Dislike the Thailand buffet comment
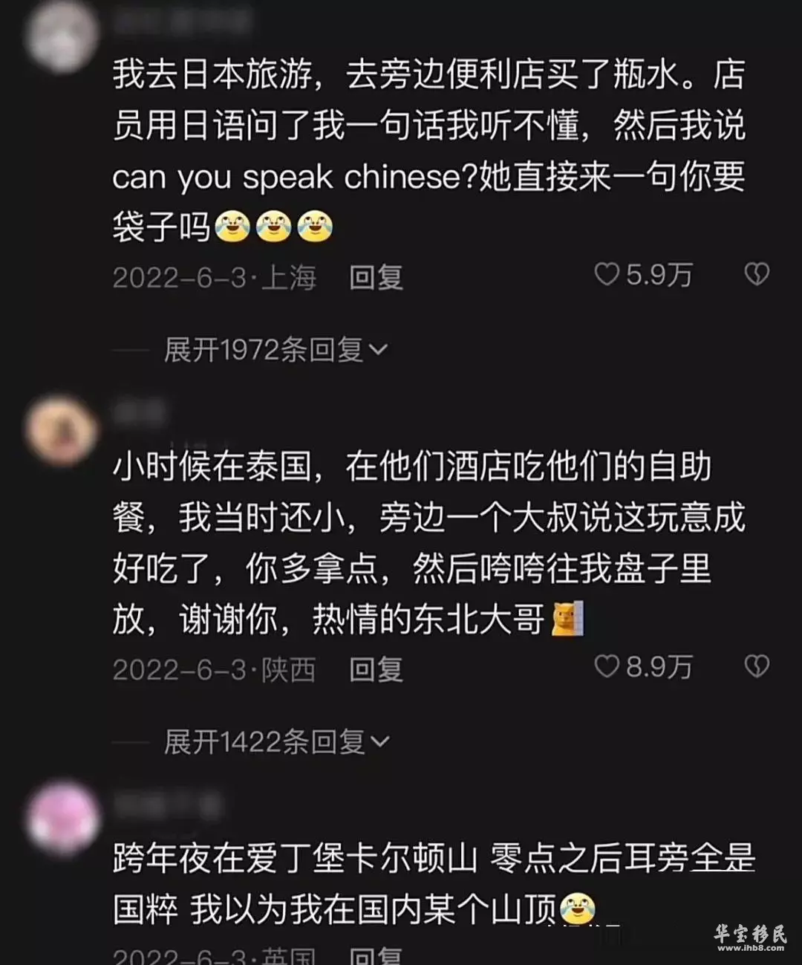The image size is (802, 965). tap(757, 666)
